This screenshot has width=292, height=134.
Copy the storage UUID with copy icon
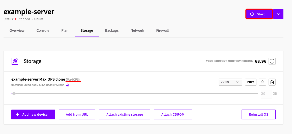tap(67, 85)
